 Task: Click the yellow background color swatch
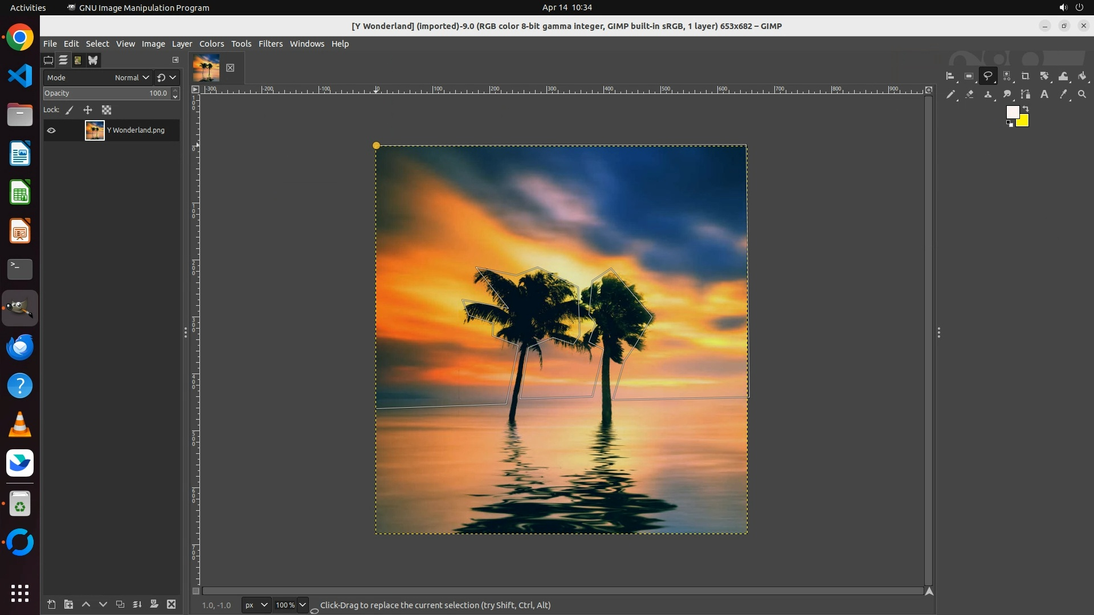click(x=1023, y=121)
